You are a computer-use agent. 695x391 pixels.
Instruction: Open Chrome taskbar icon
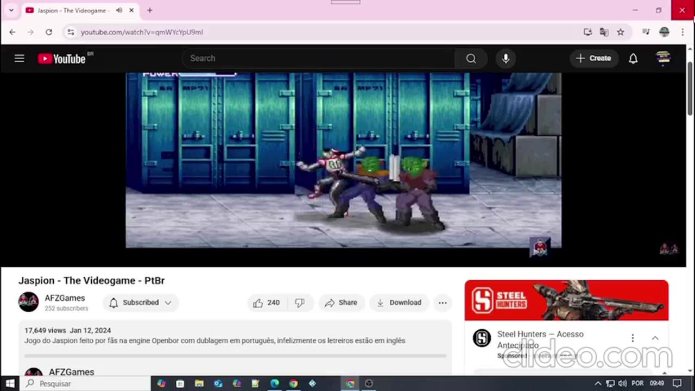click(x=293, y=383)
